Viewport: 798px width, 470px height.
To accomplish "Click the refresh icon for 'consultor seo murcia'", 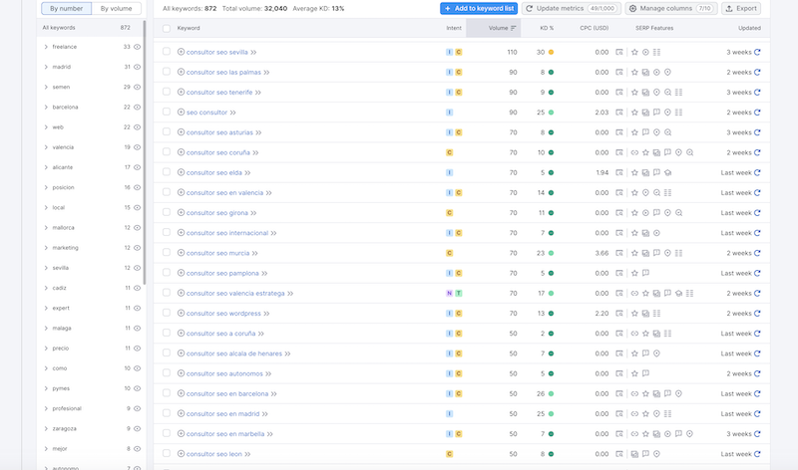I will point(757,253).
